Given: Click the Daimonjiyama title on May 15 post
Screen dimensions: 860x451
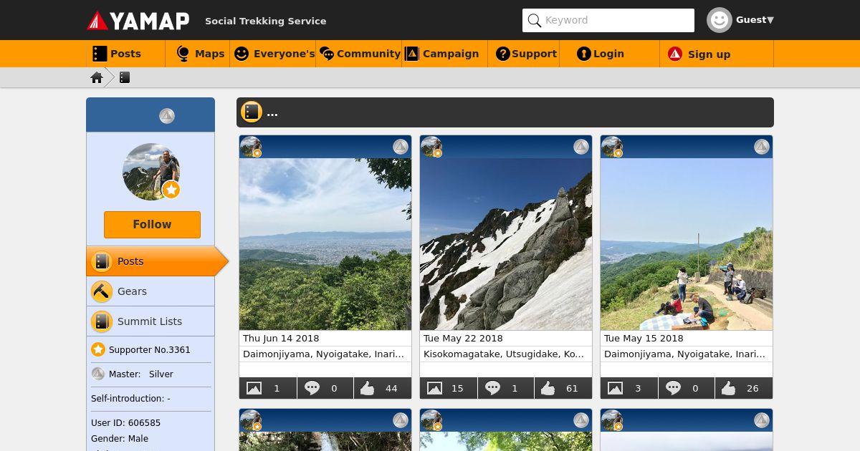Looking at the screenshot, I should point(684,354).
